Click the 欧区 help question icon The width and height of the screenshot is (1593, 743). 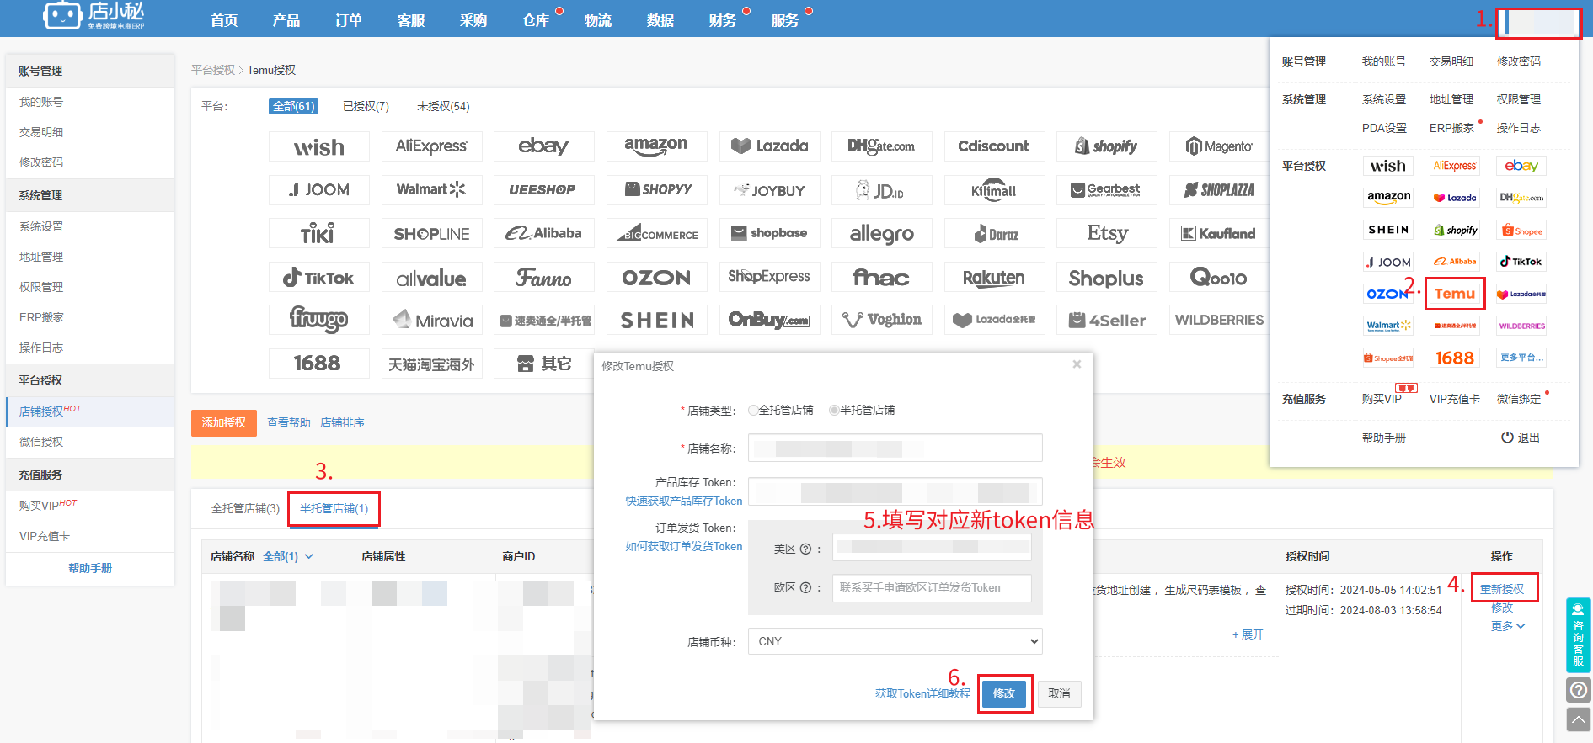coord(805,587)
